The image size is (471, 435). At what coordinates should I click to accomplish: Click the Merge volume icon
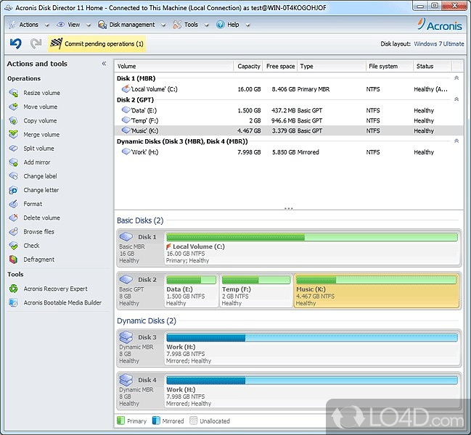[x=14, y=135]
